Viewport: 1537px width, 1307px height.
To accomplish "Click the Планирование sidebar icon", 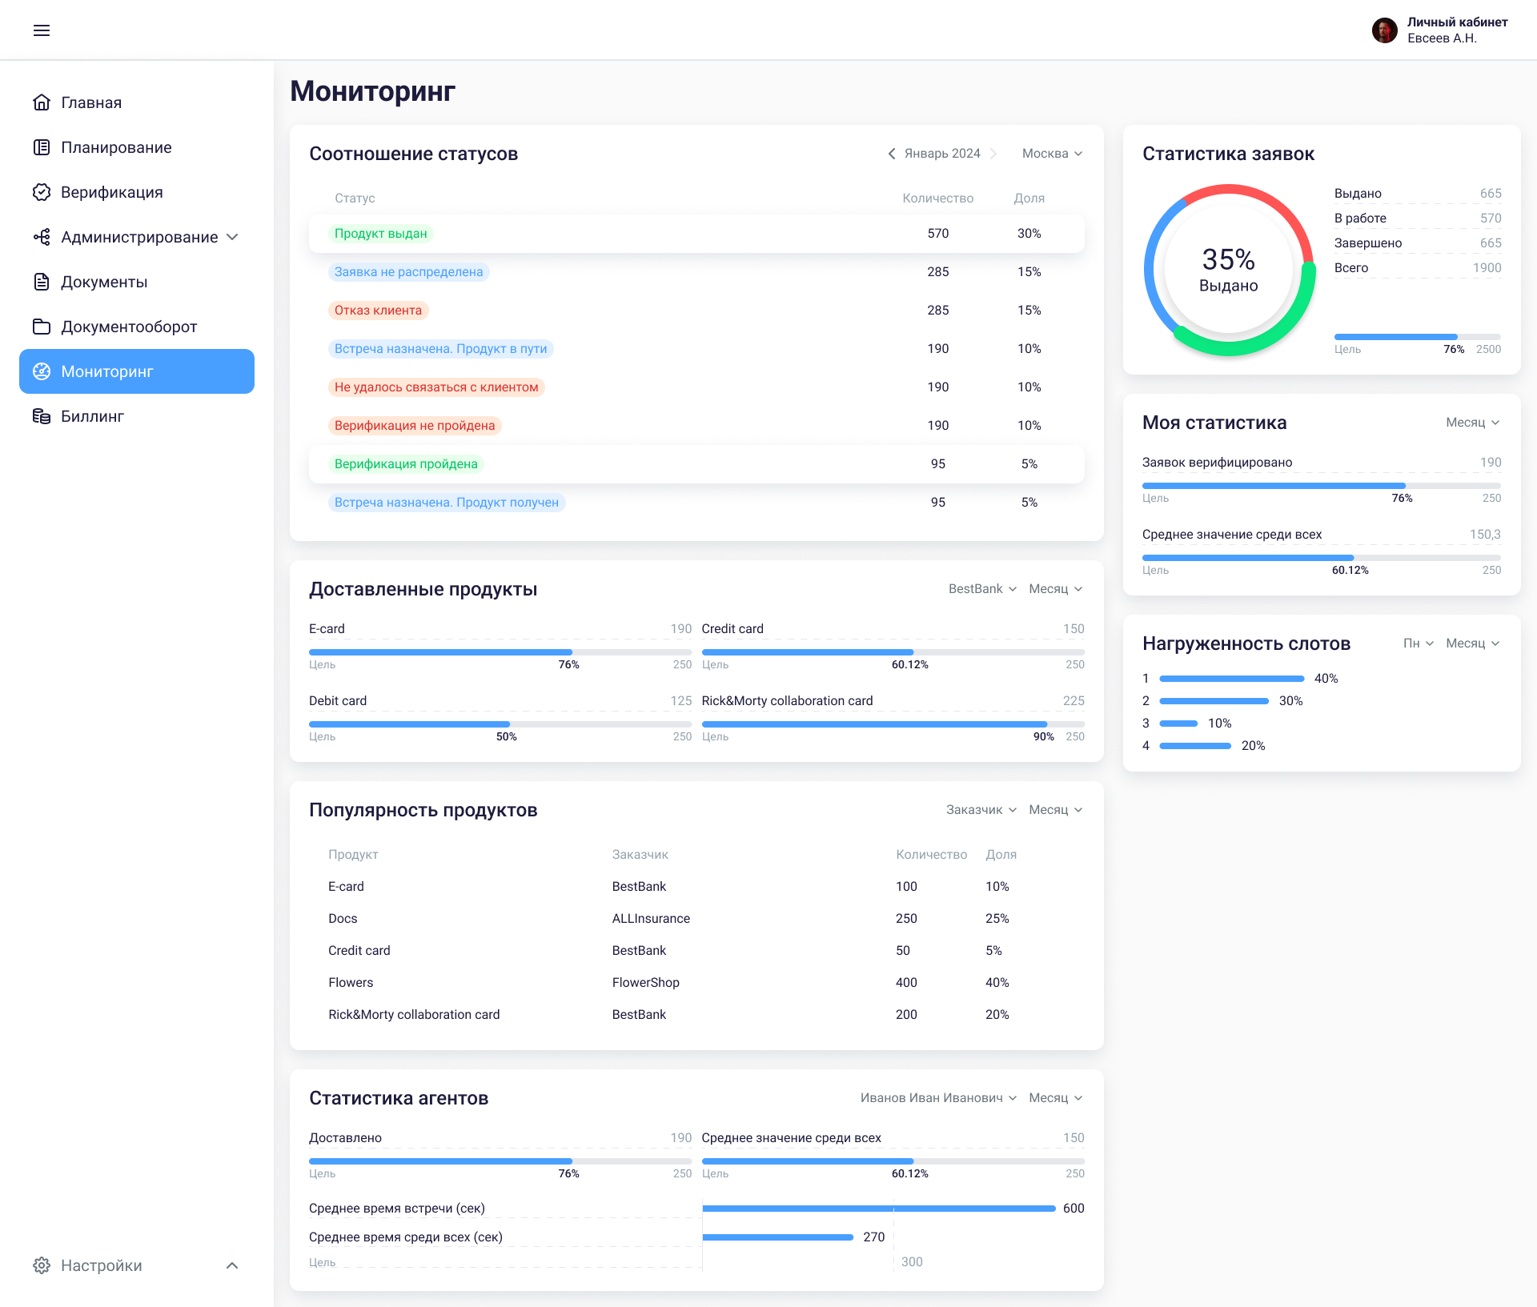I will tap(42, 147).
